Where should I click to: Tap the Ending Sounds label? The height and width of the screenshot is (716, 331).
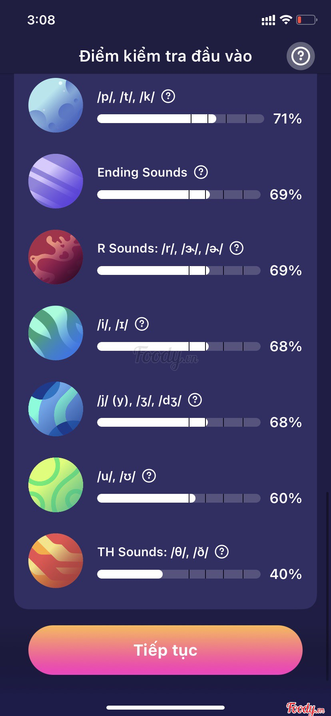[142, 172]
